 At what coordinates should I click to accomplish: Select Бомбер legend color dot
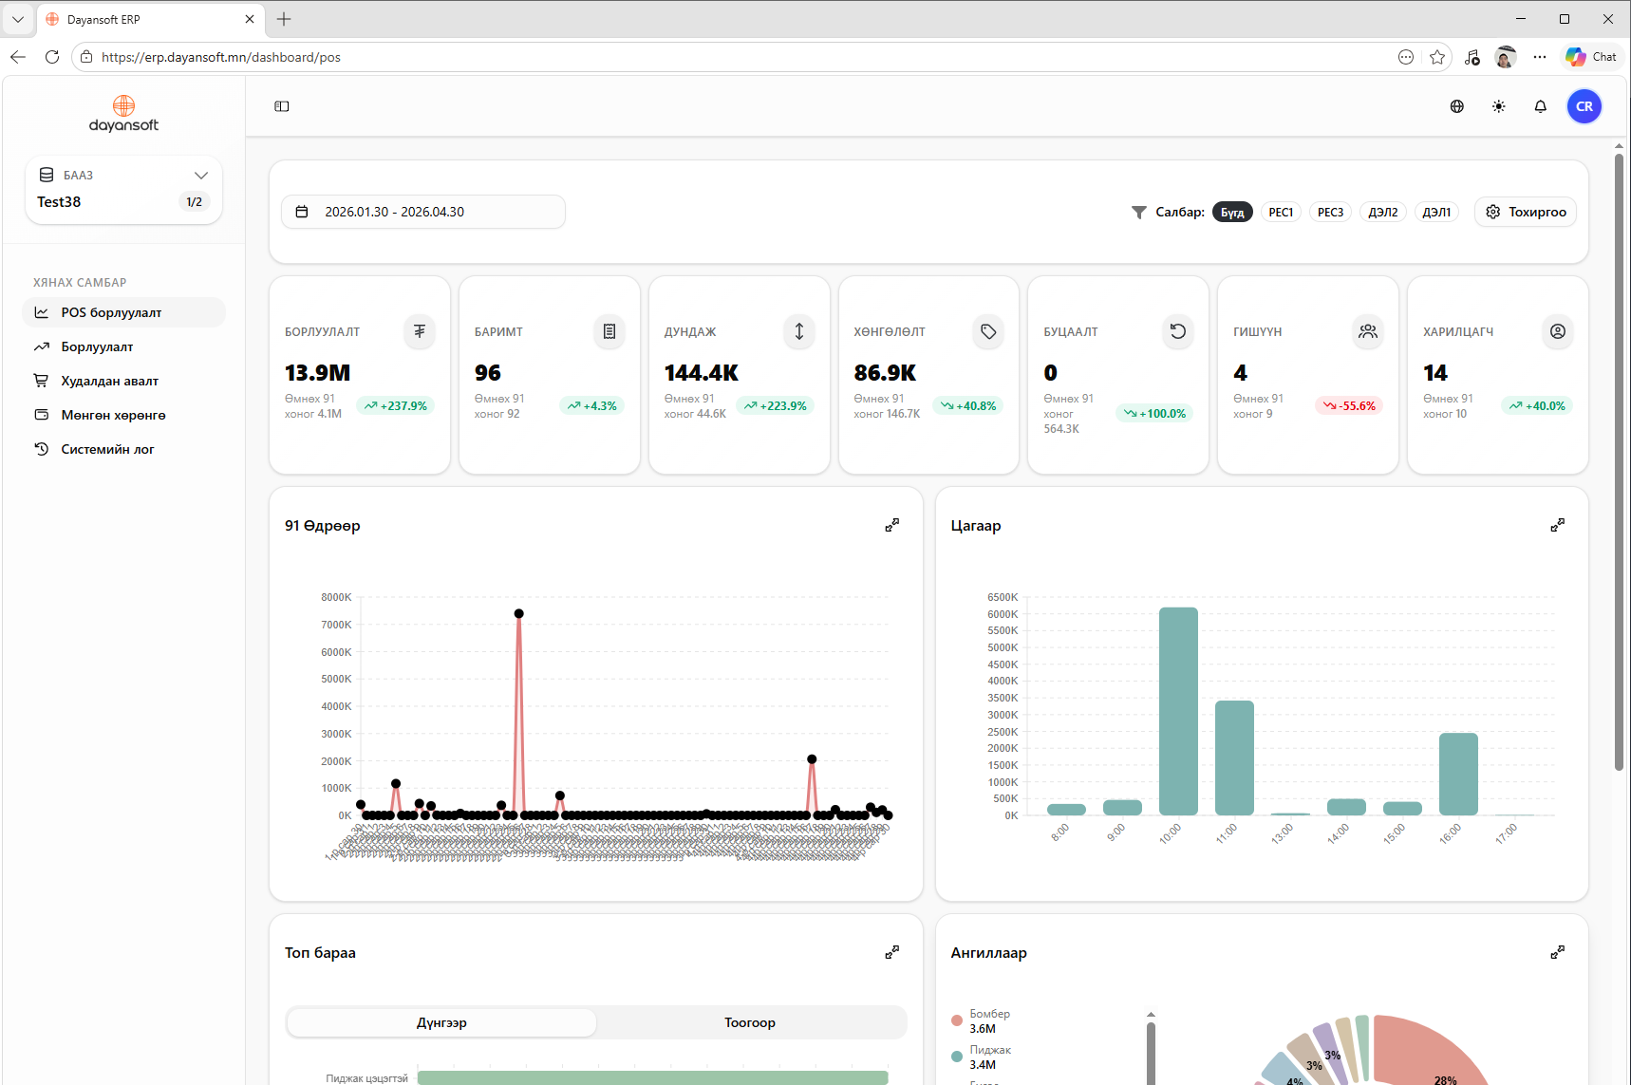tap(957, 1020)
